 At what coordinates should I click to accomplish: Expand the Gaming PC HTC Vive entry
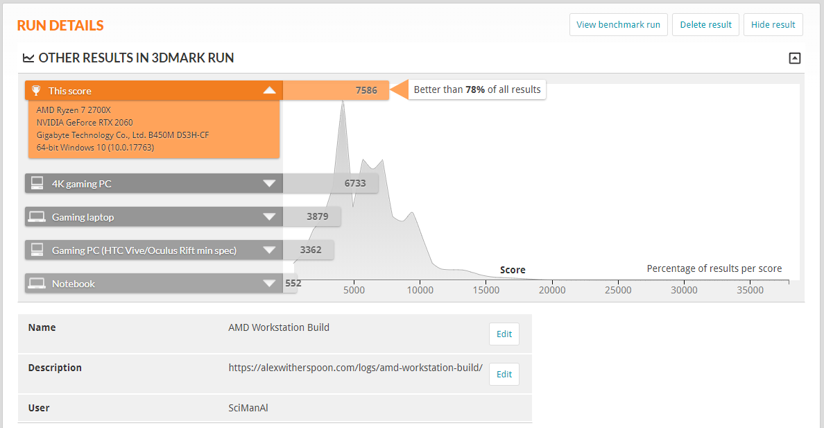(x=270, y=250)
